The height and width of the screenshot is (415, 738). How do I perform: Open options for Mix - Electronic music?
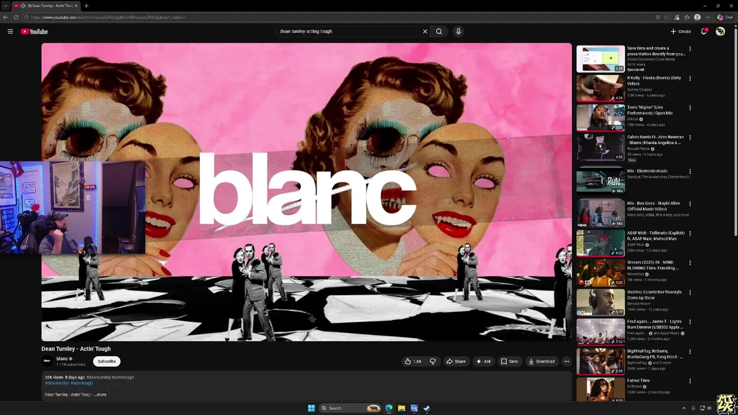[x=690, y=172]
